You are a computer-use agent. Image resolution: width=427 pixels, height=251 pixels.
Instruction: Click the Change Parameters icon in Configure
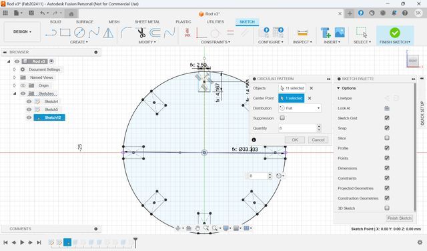(x=278, y=33)
